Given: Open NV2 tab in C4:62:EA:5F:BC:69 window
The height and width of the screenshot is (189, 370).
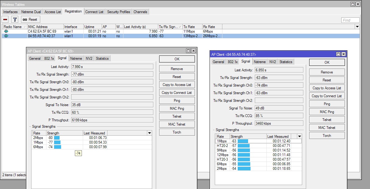Looking at the screenshot, I should point(89,59).
